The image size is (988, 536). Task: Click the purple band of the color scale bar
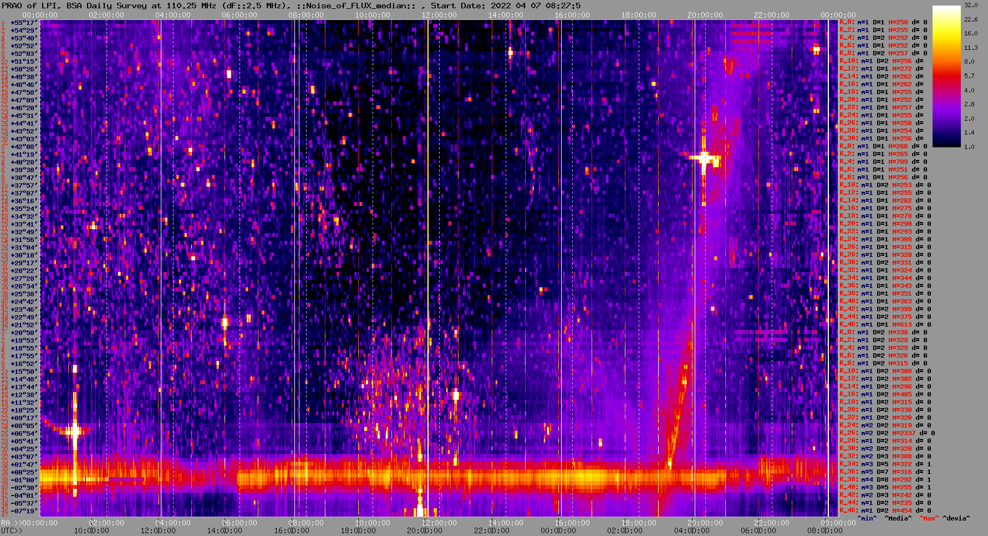pyautogui.click(x=946, y=108)
